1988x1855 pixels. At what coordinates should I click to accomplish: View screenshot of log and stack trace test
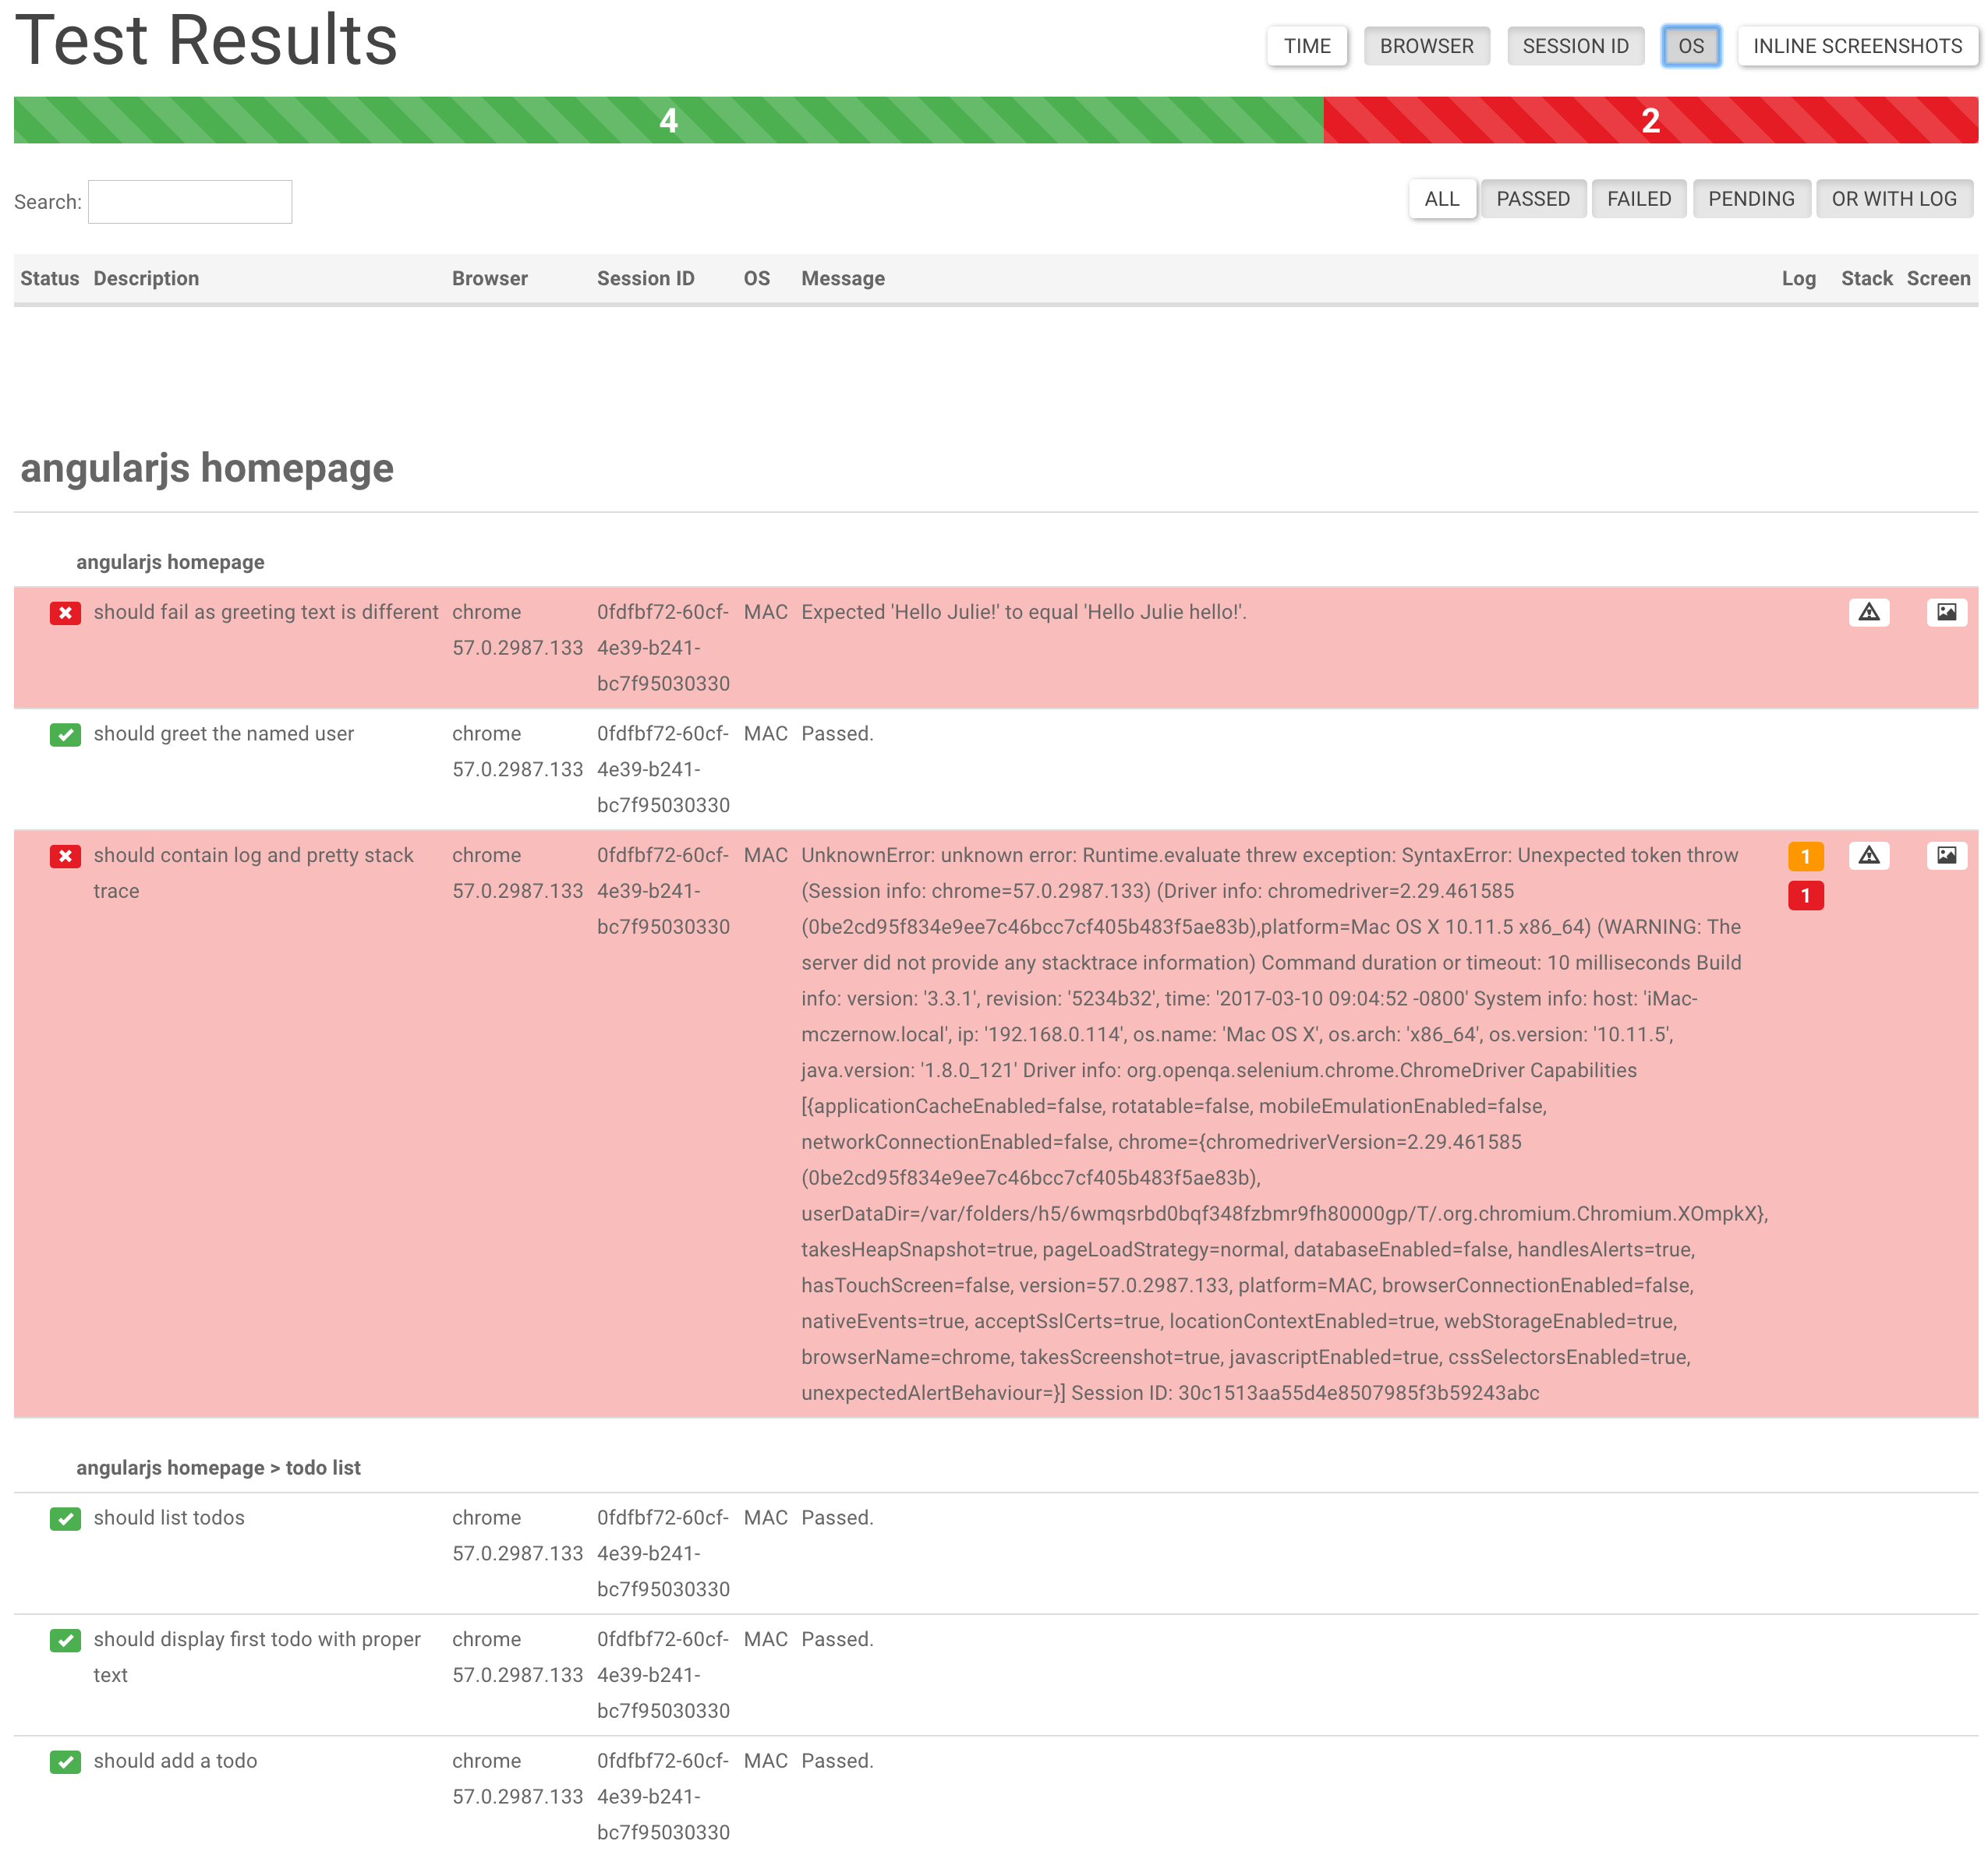[x=1946, y=855]
